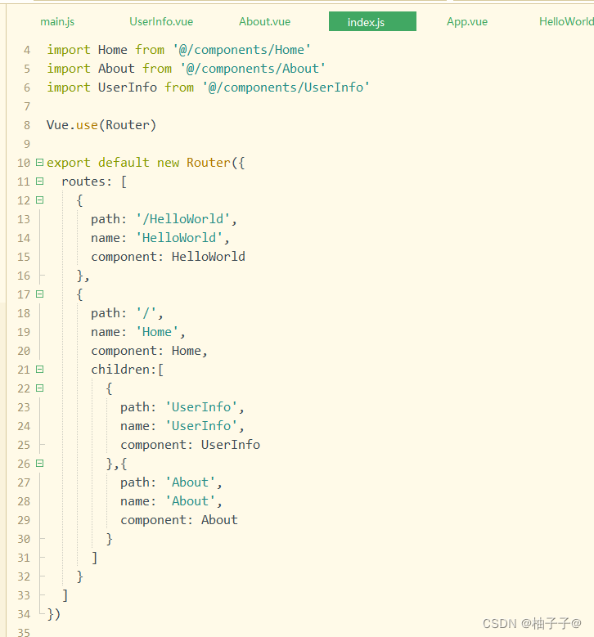Collapse the UserInfo child fold at line 22
The width and height of the screenshot is (594, 637).
(x=39, y=388)
